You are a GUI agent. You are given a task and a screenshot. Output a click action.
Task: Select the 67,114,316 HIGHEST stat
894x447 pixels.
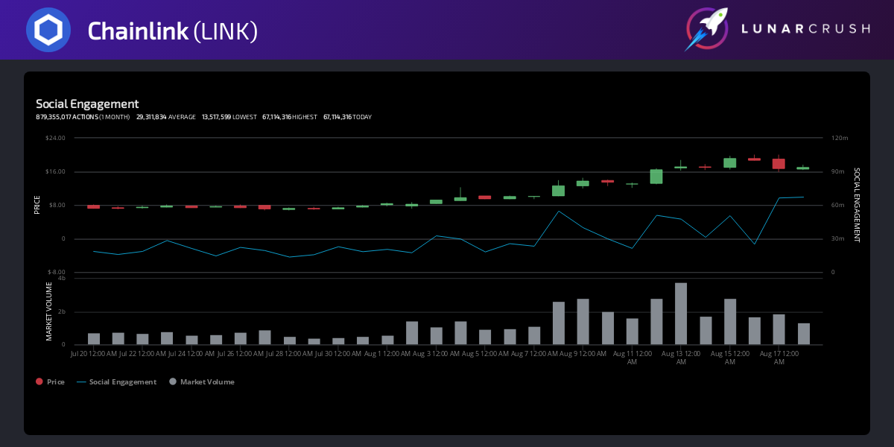click(290, 117)
